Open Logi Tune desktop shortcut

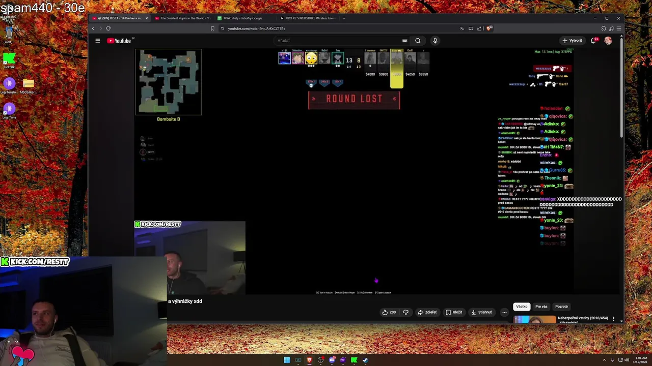tap(9, 111)
